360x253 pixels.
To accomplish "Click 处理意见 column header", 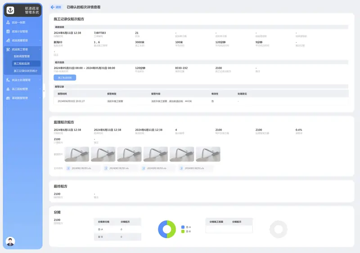I will [242, 94].
